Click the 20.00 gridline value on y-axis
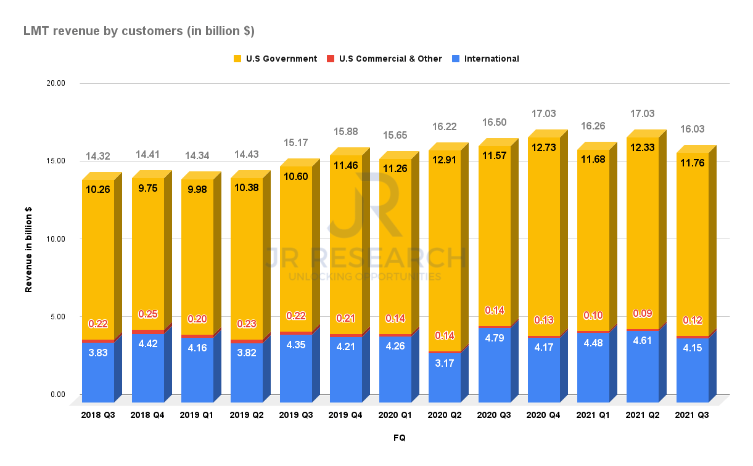The height and width of the screenshot is (466, 753). point(54,82)
